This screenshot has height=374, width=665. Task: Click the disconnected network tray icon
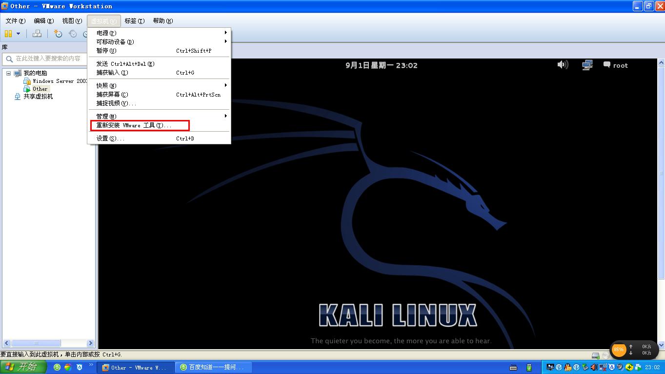pos(603,367)
